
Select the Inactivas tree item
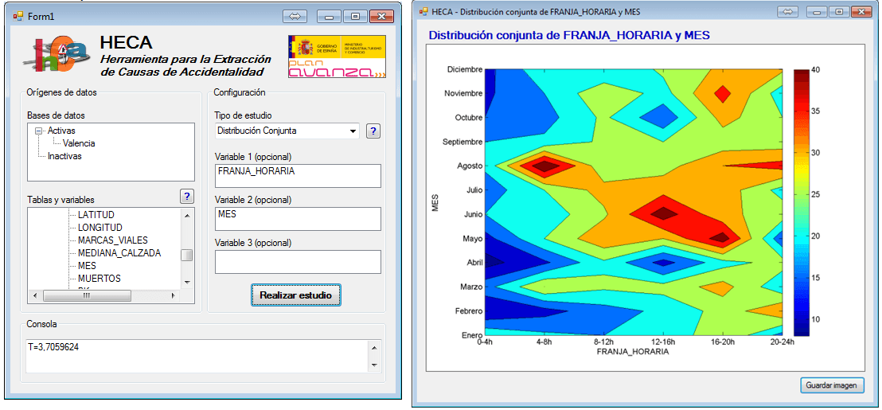(64, 156)
